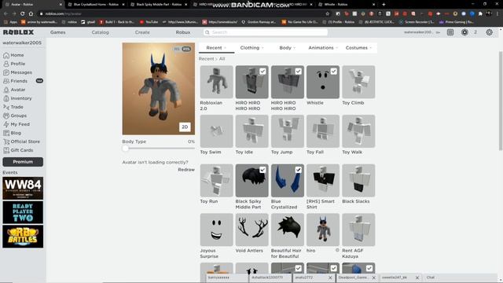Go to browser home page
Image resolution: width=503 pixels, height=283 pixels.
(x=31, y=14)
